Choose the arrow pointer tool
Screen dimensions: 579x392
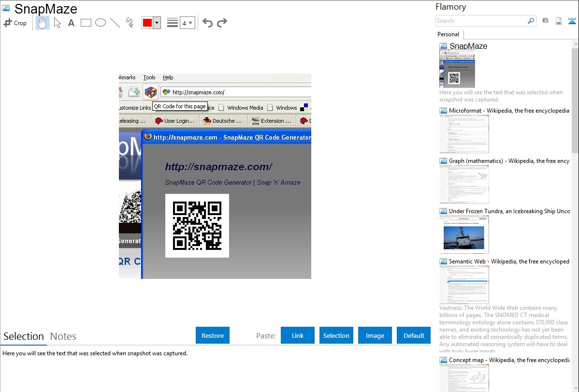point(57,23)
